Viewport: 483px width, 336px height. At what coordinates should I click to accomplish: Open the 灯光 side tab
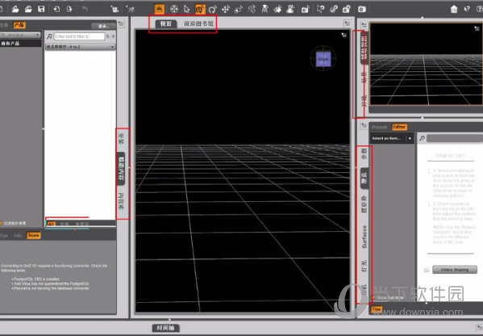click(x=364, y=266)
